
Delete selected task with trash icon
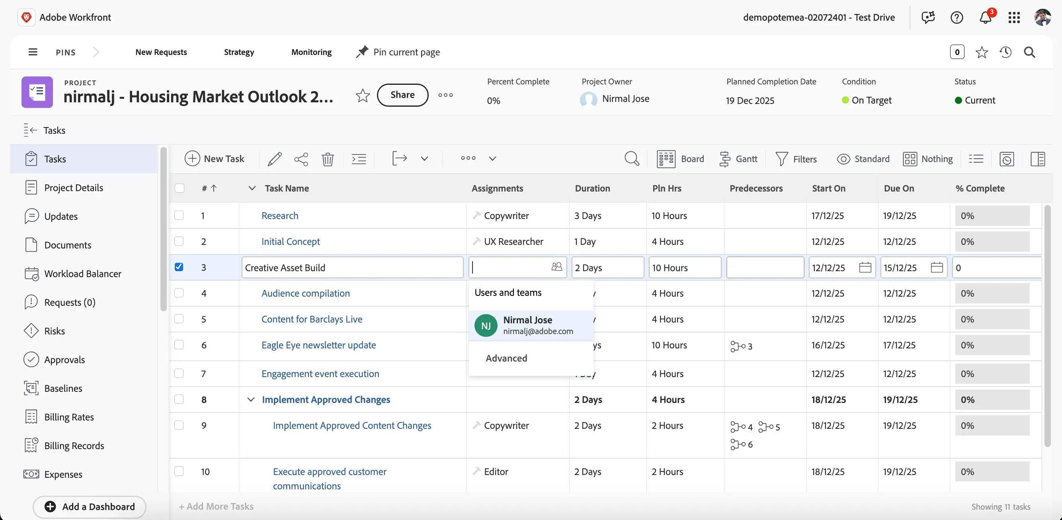[328, 159]
